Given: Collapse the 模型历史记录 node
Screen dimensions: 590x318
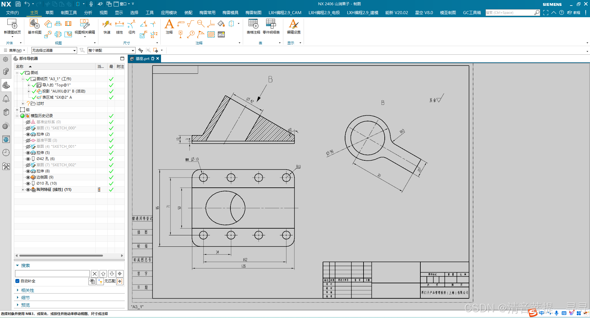Looking at the screenshot, I should click(17, 116).
